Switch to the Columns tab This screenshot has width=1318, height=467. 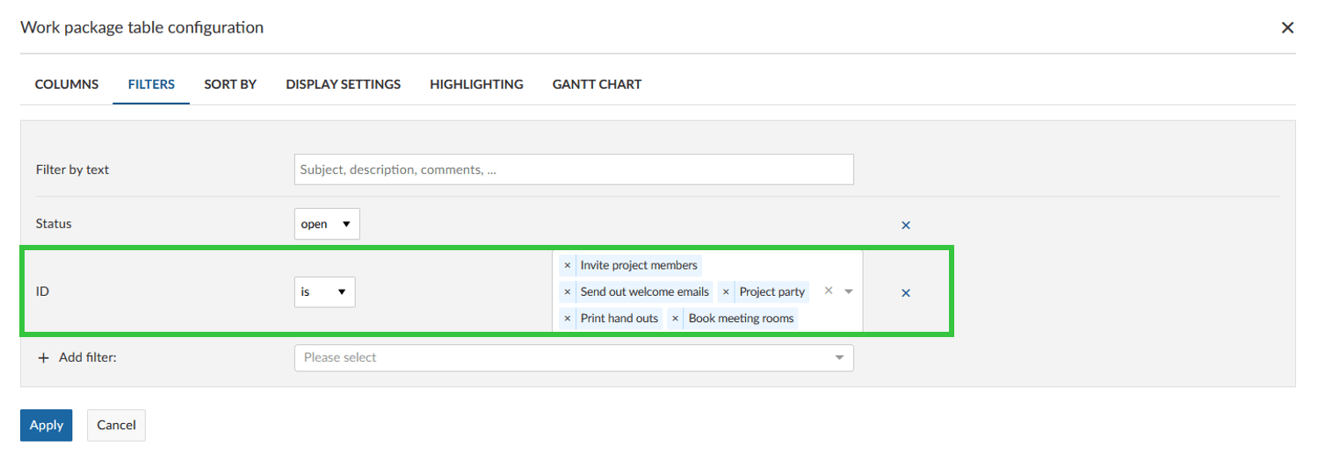(67, 84)
